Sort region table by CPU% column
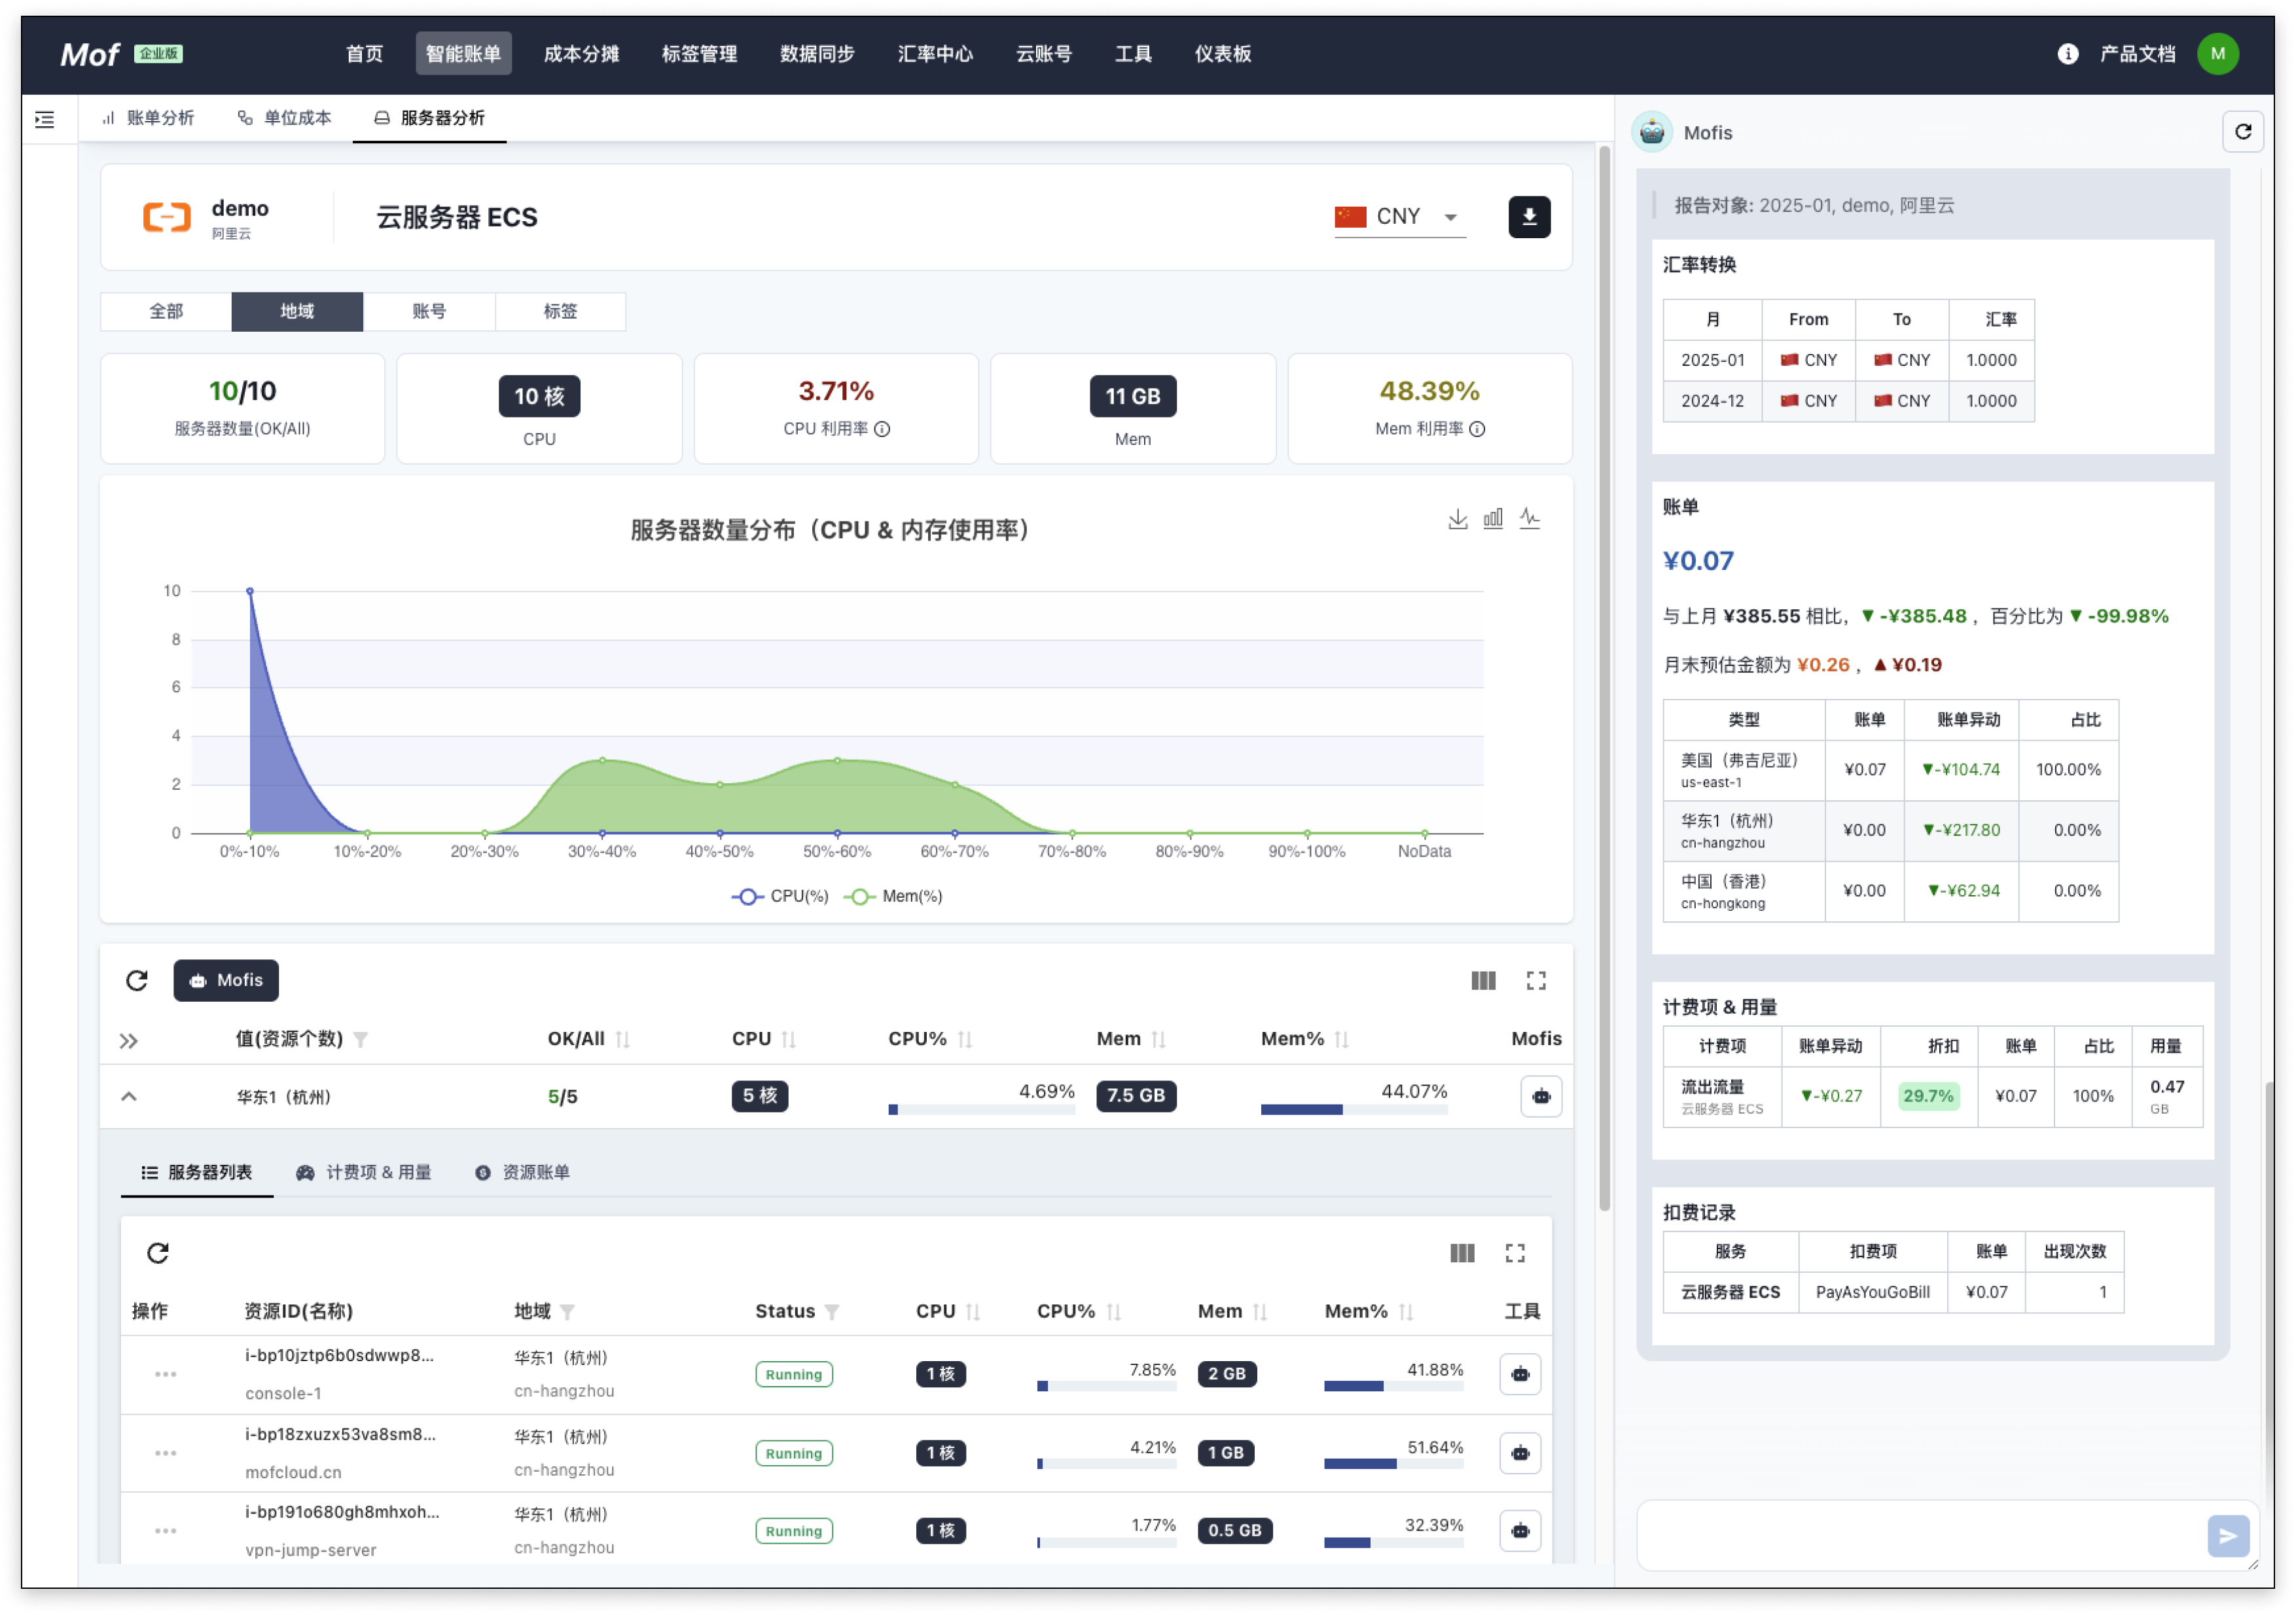The width and height of the screenshot is (2296, 1615). coord(964,1040)
